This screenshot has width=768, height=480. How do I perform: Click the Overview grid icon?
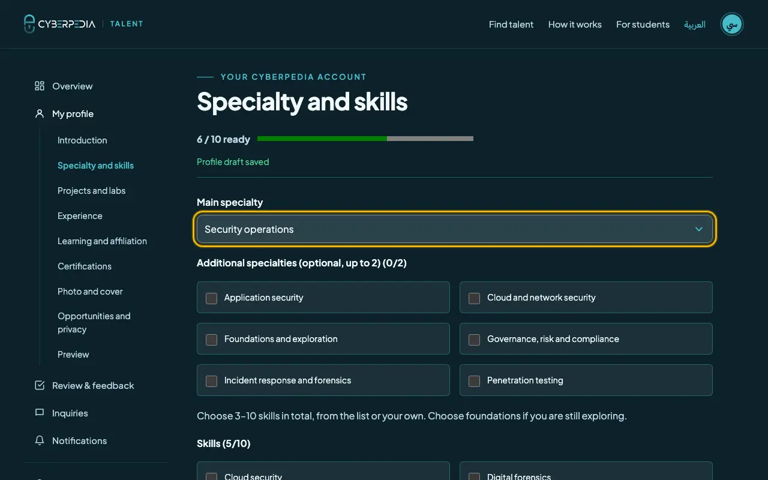40,86
